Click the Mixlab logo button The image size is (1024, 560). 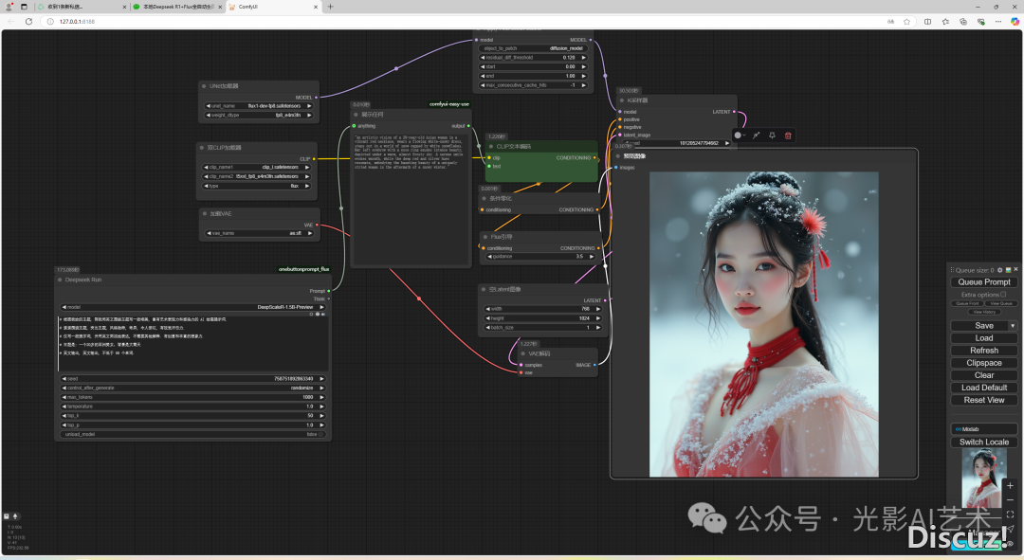[x=983, y=429]
